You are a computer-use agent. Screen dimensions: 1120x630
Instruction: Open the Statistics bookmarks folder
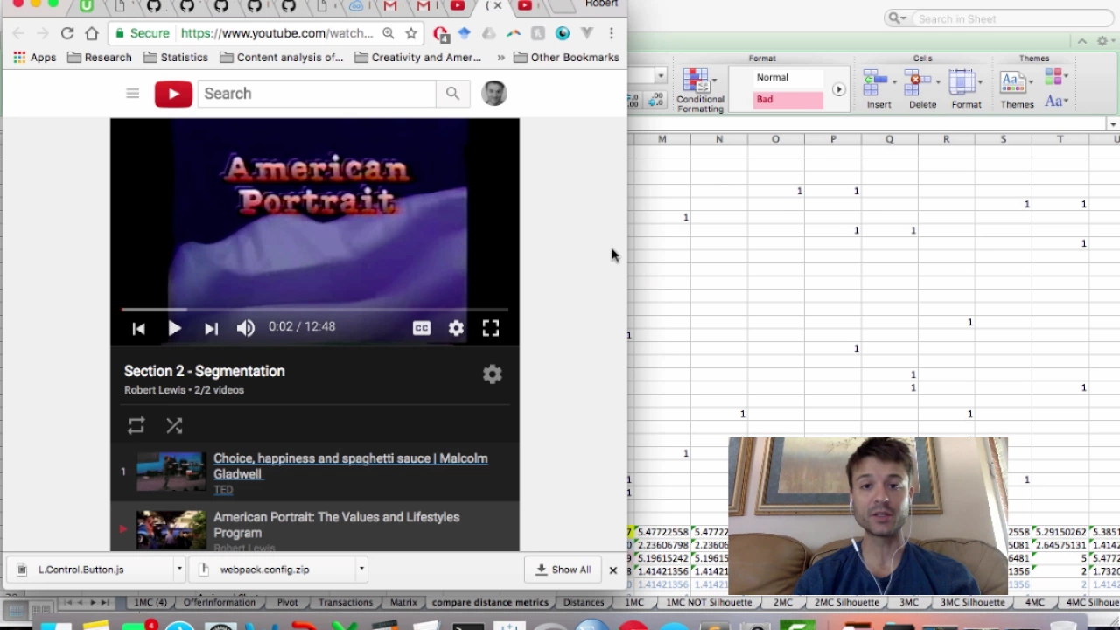[x=176, y=58]
